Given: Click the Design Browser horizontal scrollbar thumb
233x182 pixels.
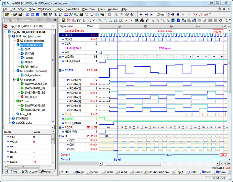Looking at the screenshot, I should [x=23, y=167].
